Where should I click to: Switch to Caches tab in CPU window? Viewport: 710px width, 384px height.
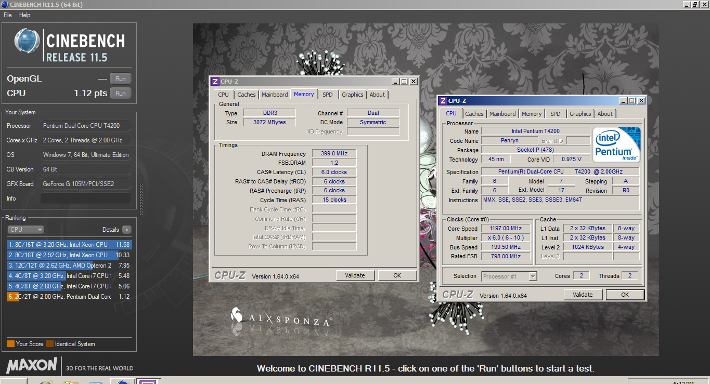[474, 114]
